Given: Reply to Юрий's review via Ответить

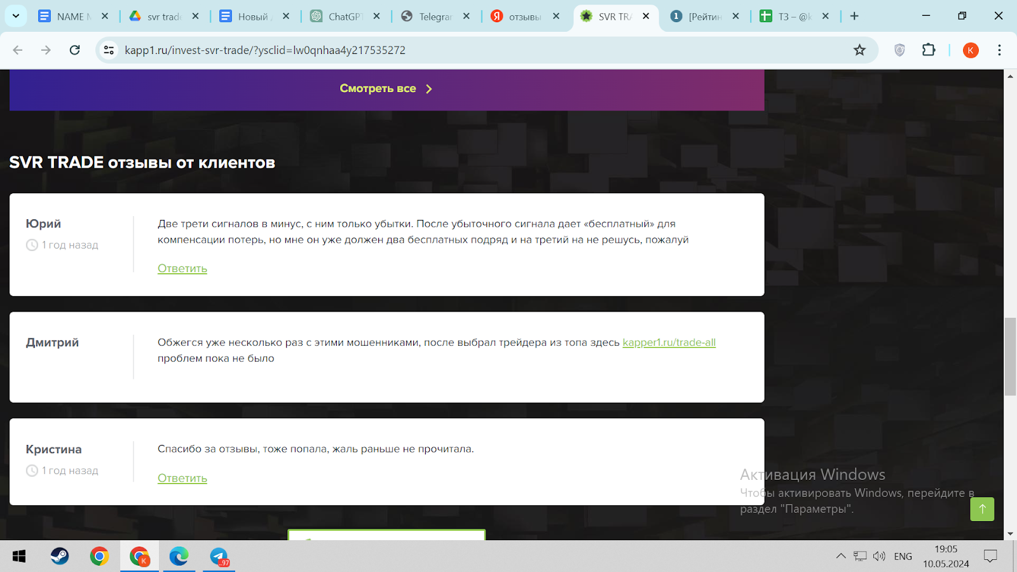Looking at the screenshot, I should click(182, 269).
